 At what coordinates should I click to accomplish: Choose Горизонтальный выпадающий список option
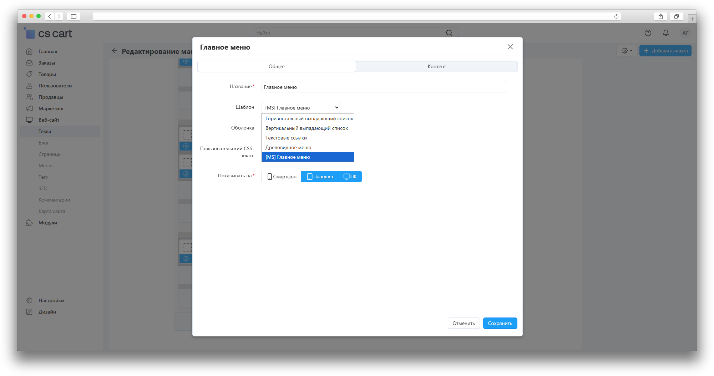click(309, 118)
